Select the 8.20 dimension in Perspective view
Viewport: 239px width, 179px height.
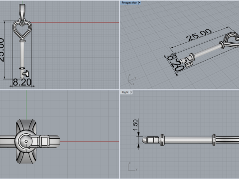[x=176, y=63]
